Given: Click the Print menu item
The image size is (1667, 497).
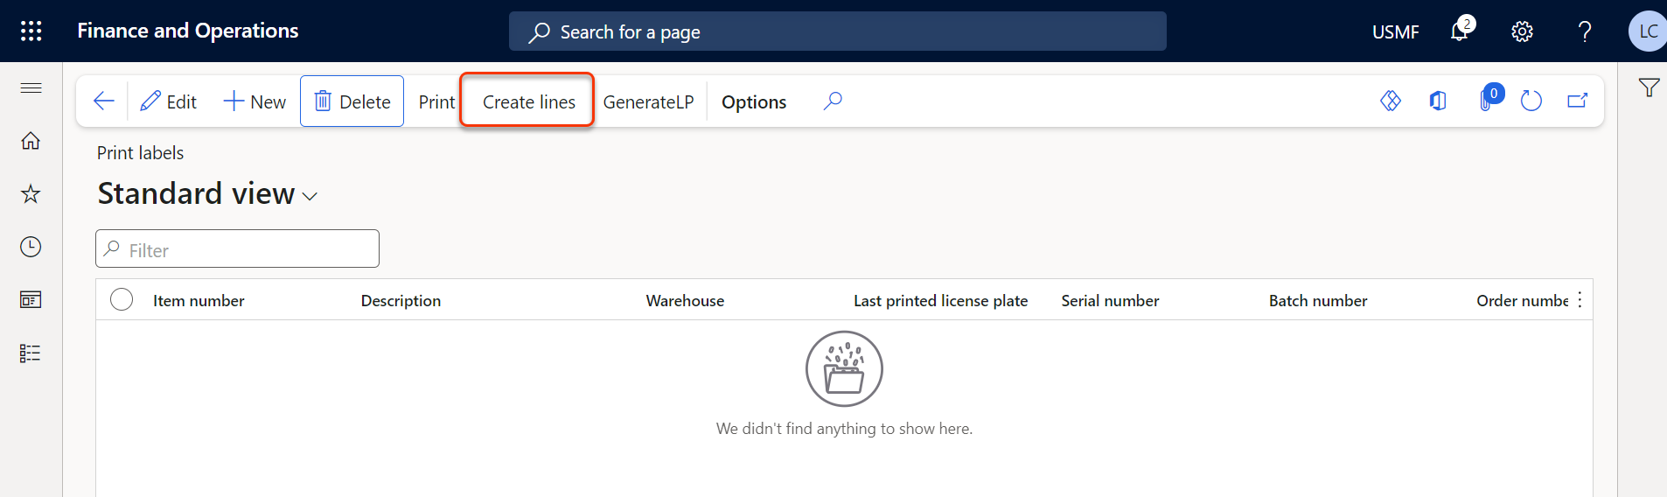Looking at the screenshot, I should pos(436,102).
